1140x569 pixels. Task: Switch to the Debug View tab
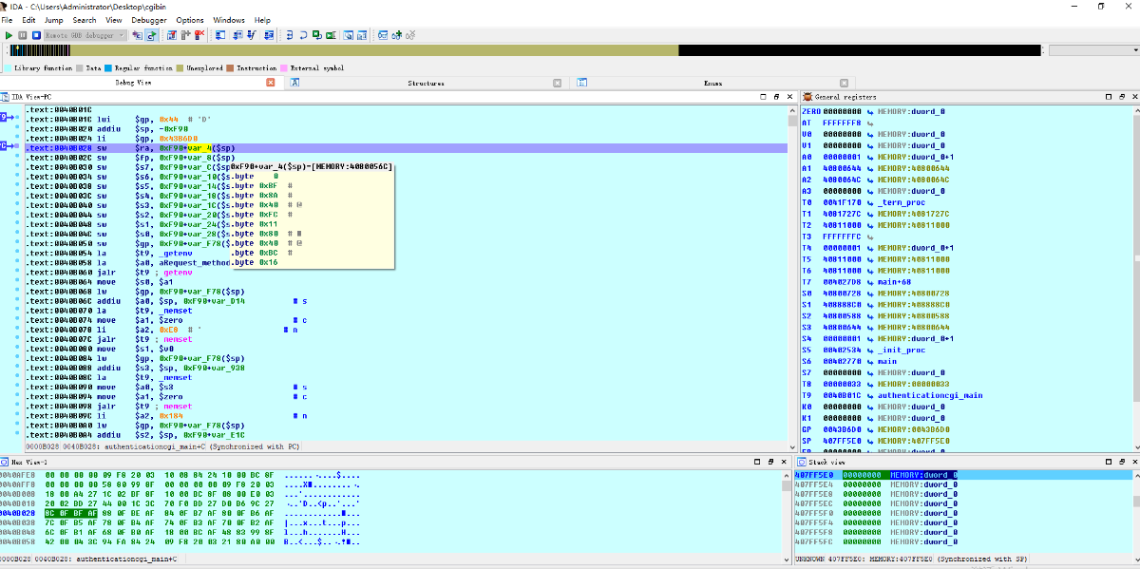point(133,83)
